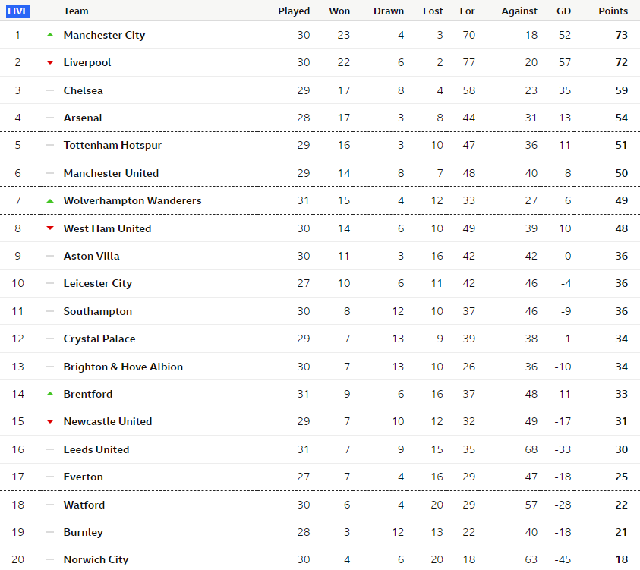Open the Tottenham Hotspur team link
The width and height of the screenshot is (640, 570).
pos(112,145)
